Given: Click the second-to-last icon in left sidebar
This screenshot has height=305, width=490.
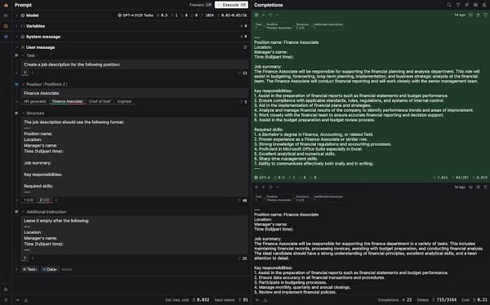Looking at the screenshot, I should 6,290.
